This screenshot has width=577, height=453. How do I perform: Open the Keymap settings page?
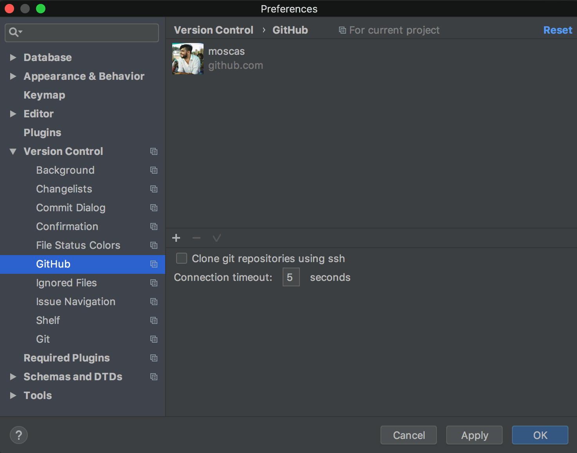click(44, 95)
